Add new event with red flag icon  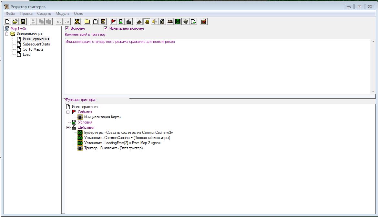tap(113, 22)
